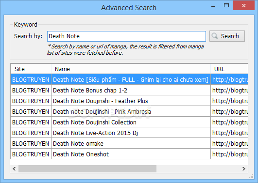Click the Name column header
258x183 pixels.
(131, 69)
